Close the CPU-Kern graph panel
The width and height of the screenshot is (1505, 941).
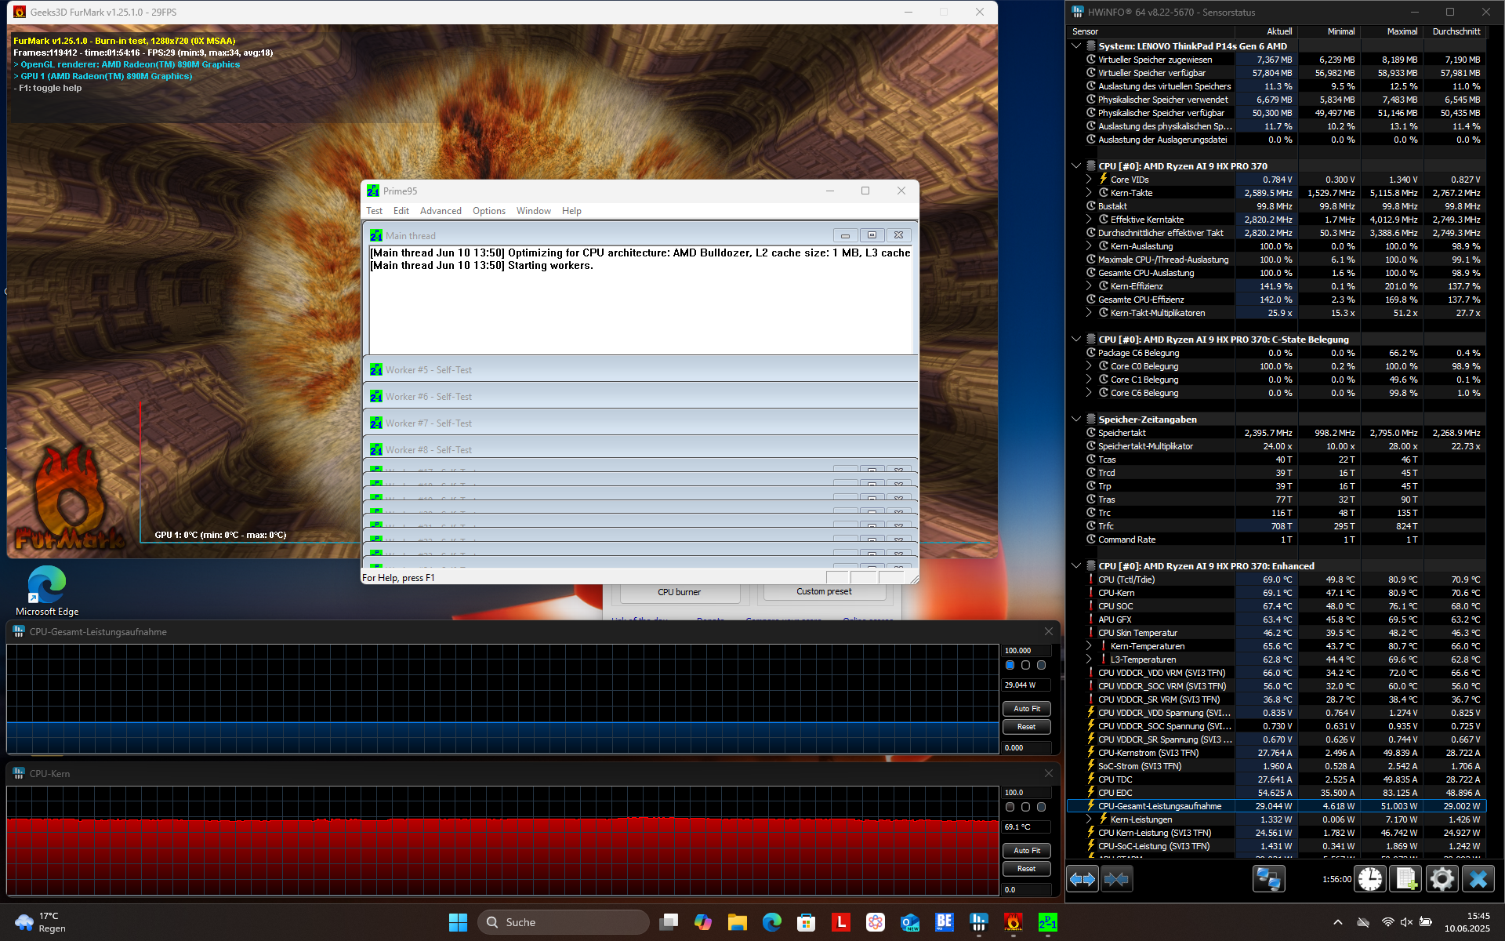click(x=1049, y=773)
